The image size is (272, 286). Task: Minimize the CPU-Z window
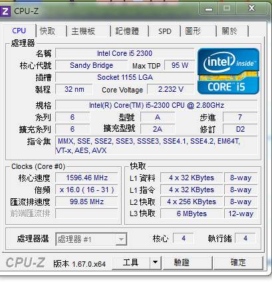[208, 9]
